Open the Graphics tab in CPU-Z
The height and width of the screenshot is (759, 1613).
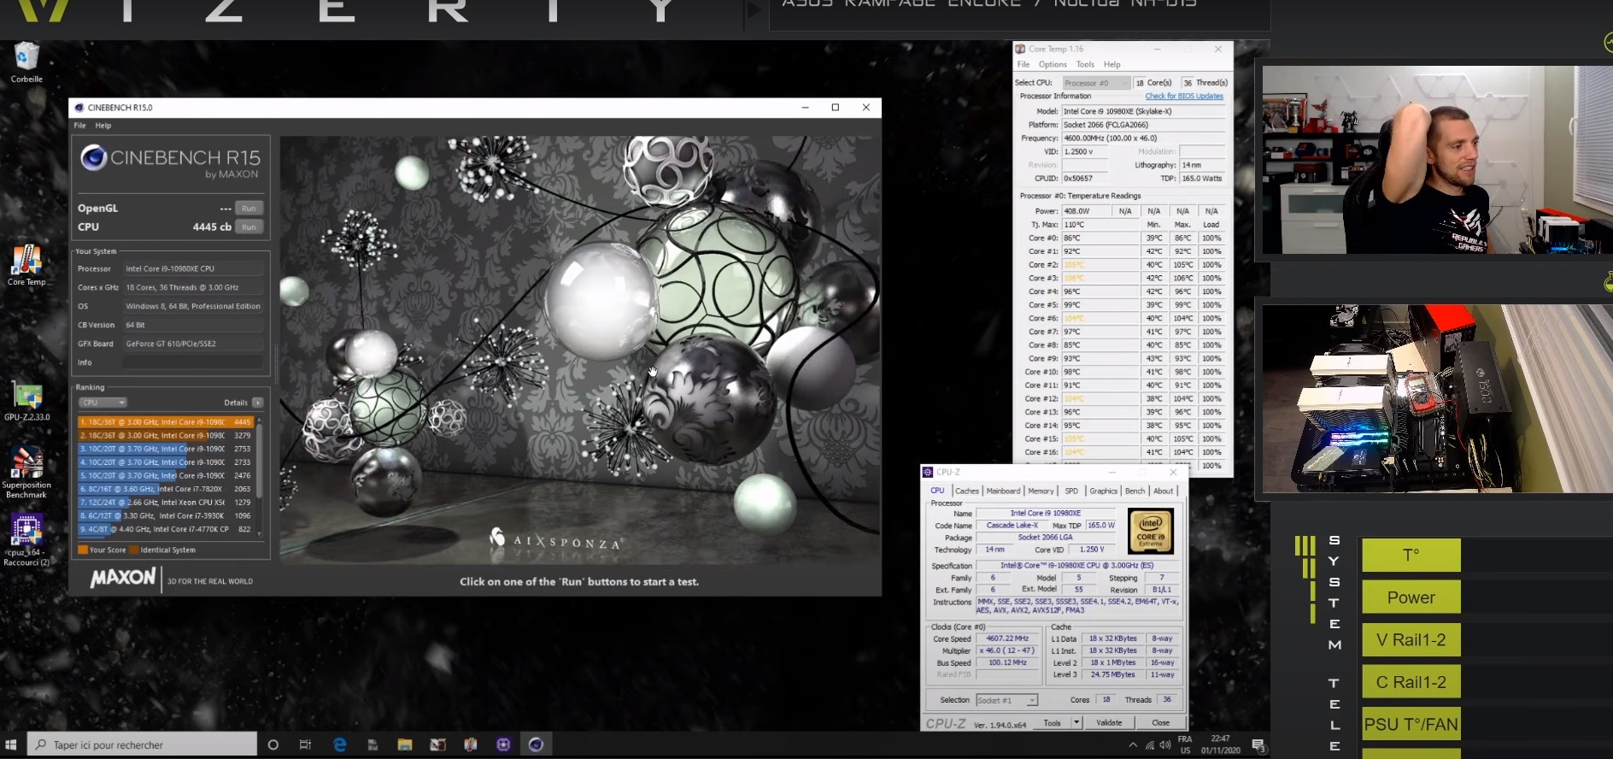point(1103,491)
